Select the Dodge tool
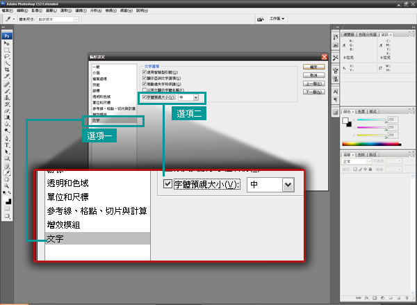 7,131
